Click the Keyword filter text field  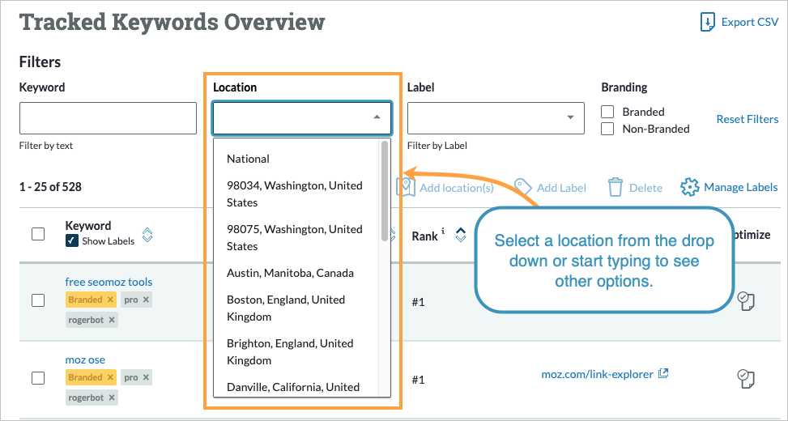pyautogui.click(x=108, y=118)
